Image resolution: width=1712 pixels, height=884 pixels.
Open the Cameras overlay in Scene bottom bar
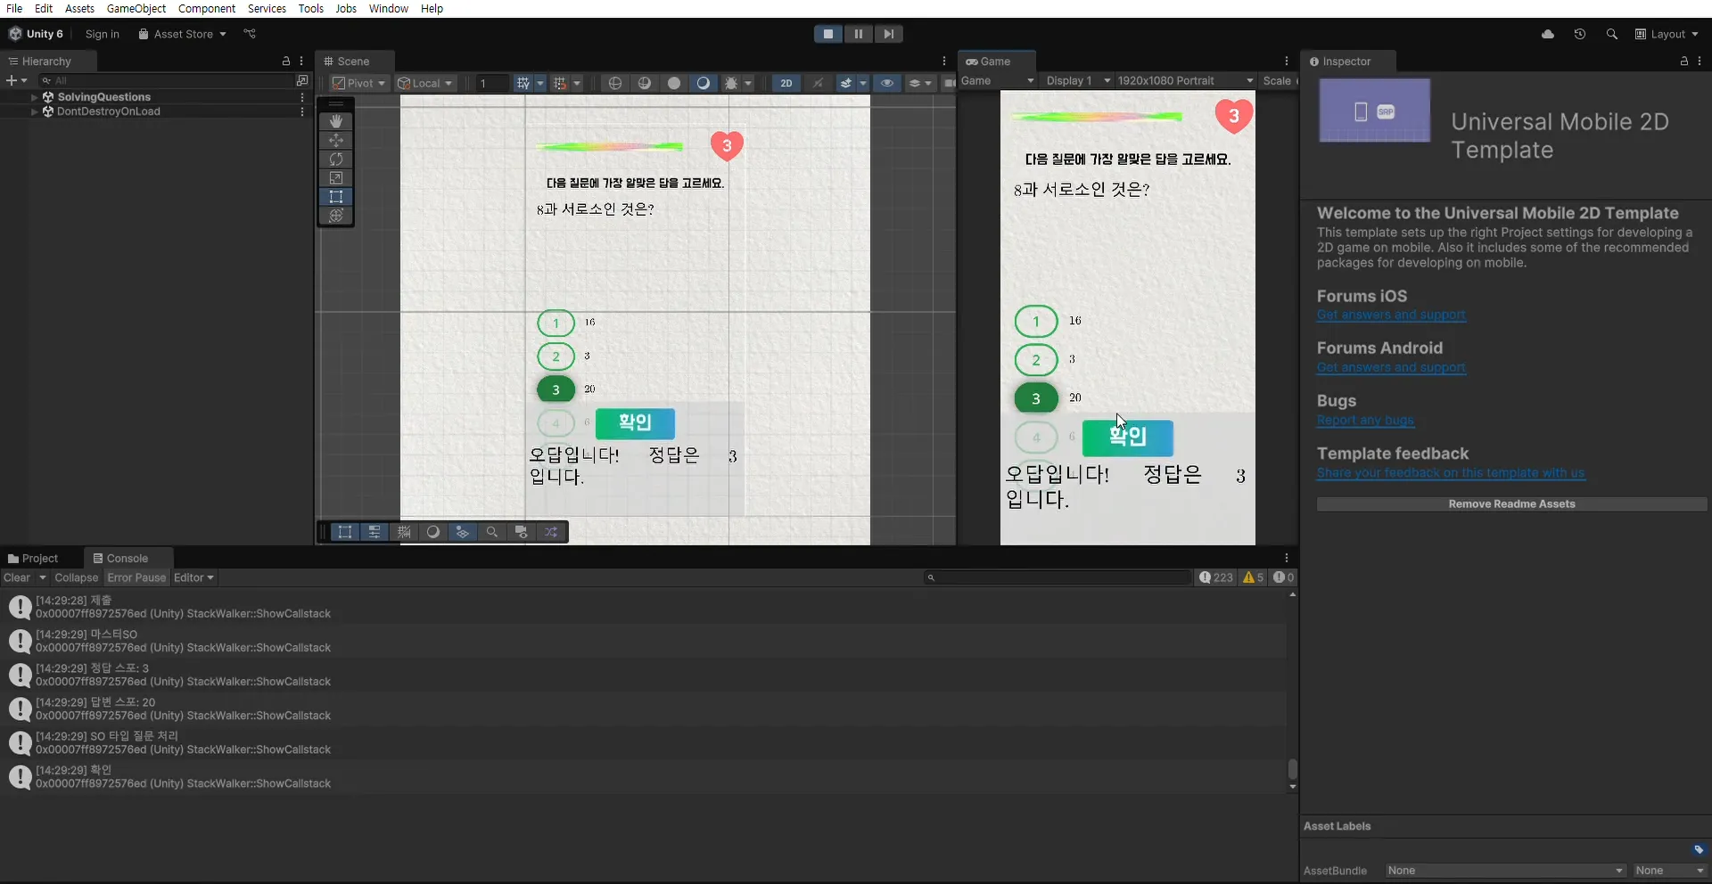point(522,532)
